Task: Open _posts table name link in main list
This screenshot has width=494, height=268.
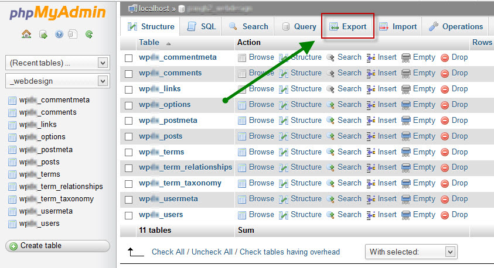Action: (161, 136)
